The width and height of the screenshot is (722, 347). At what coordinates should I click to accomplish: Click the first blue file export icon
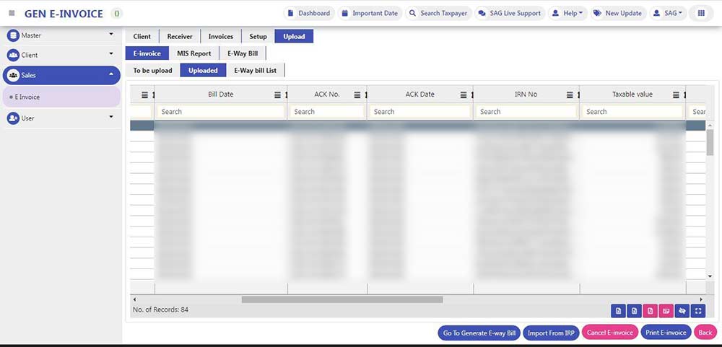[618, 310]
